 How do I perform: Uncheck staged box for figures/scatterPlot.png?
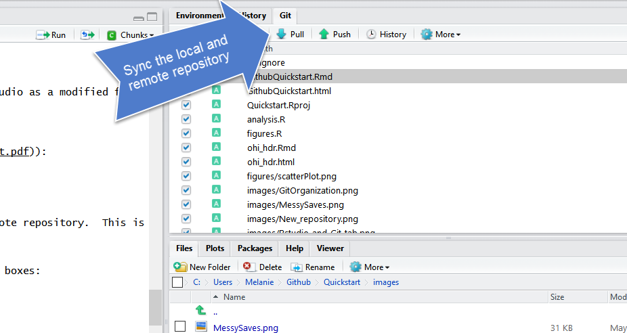pos(186,176)
